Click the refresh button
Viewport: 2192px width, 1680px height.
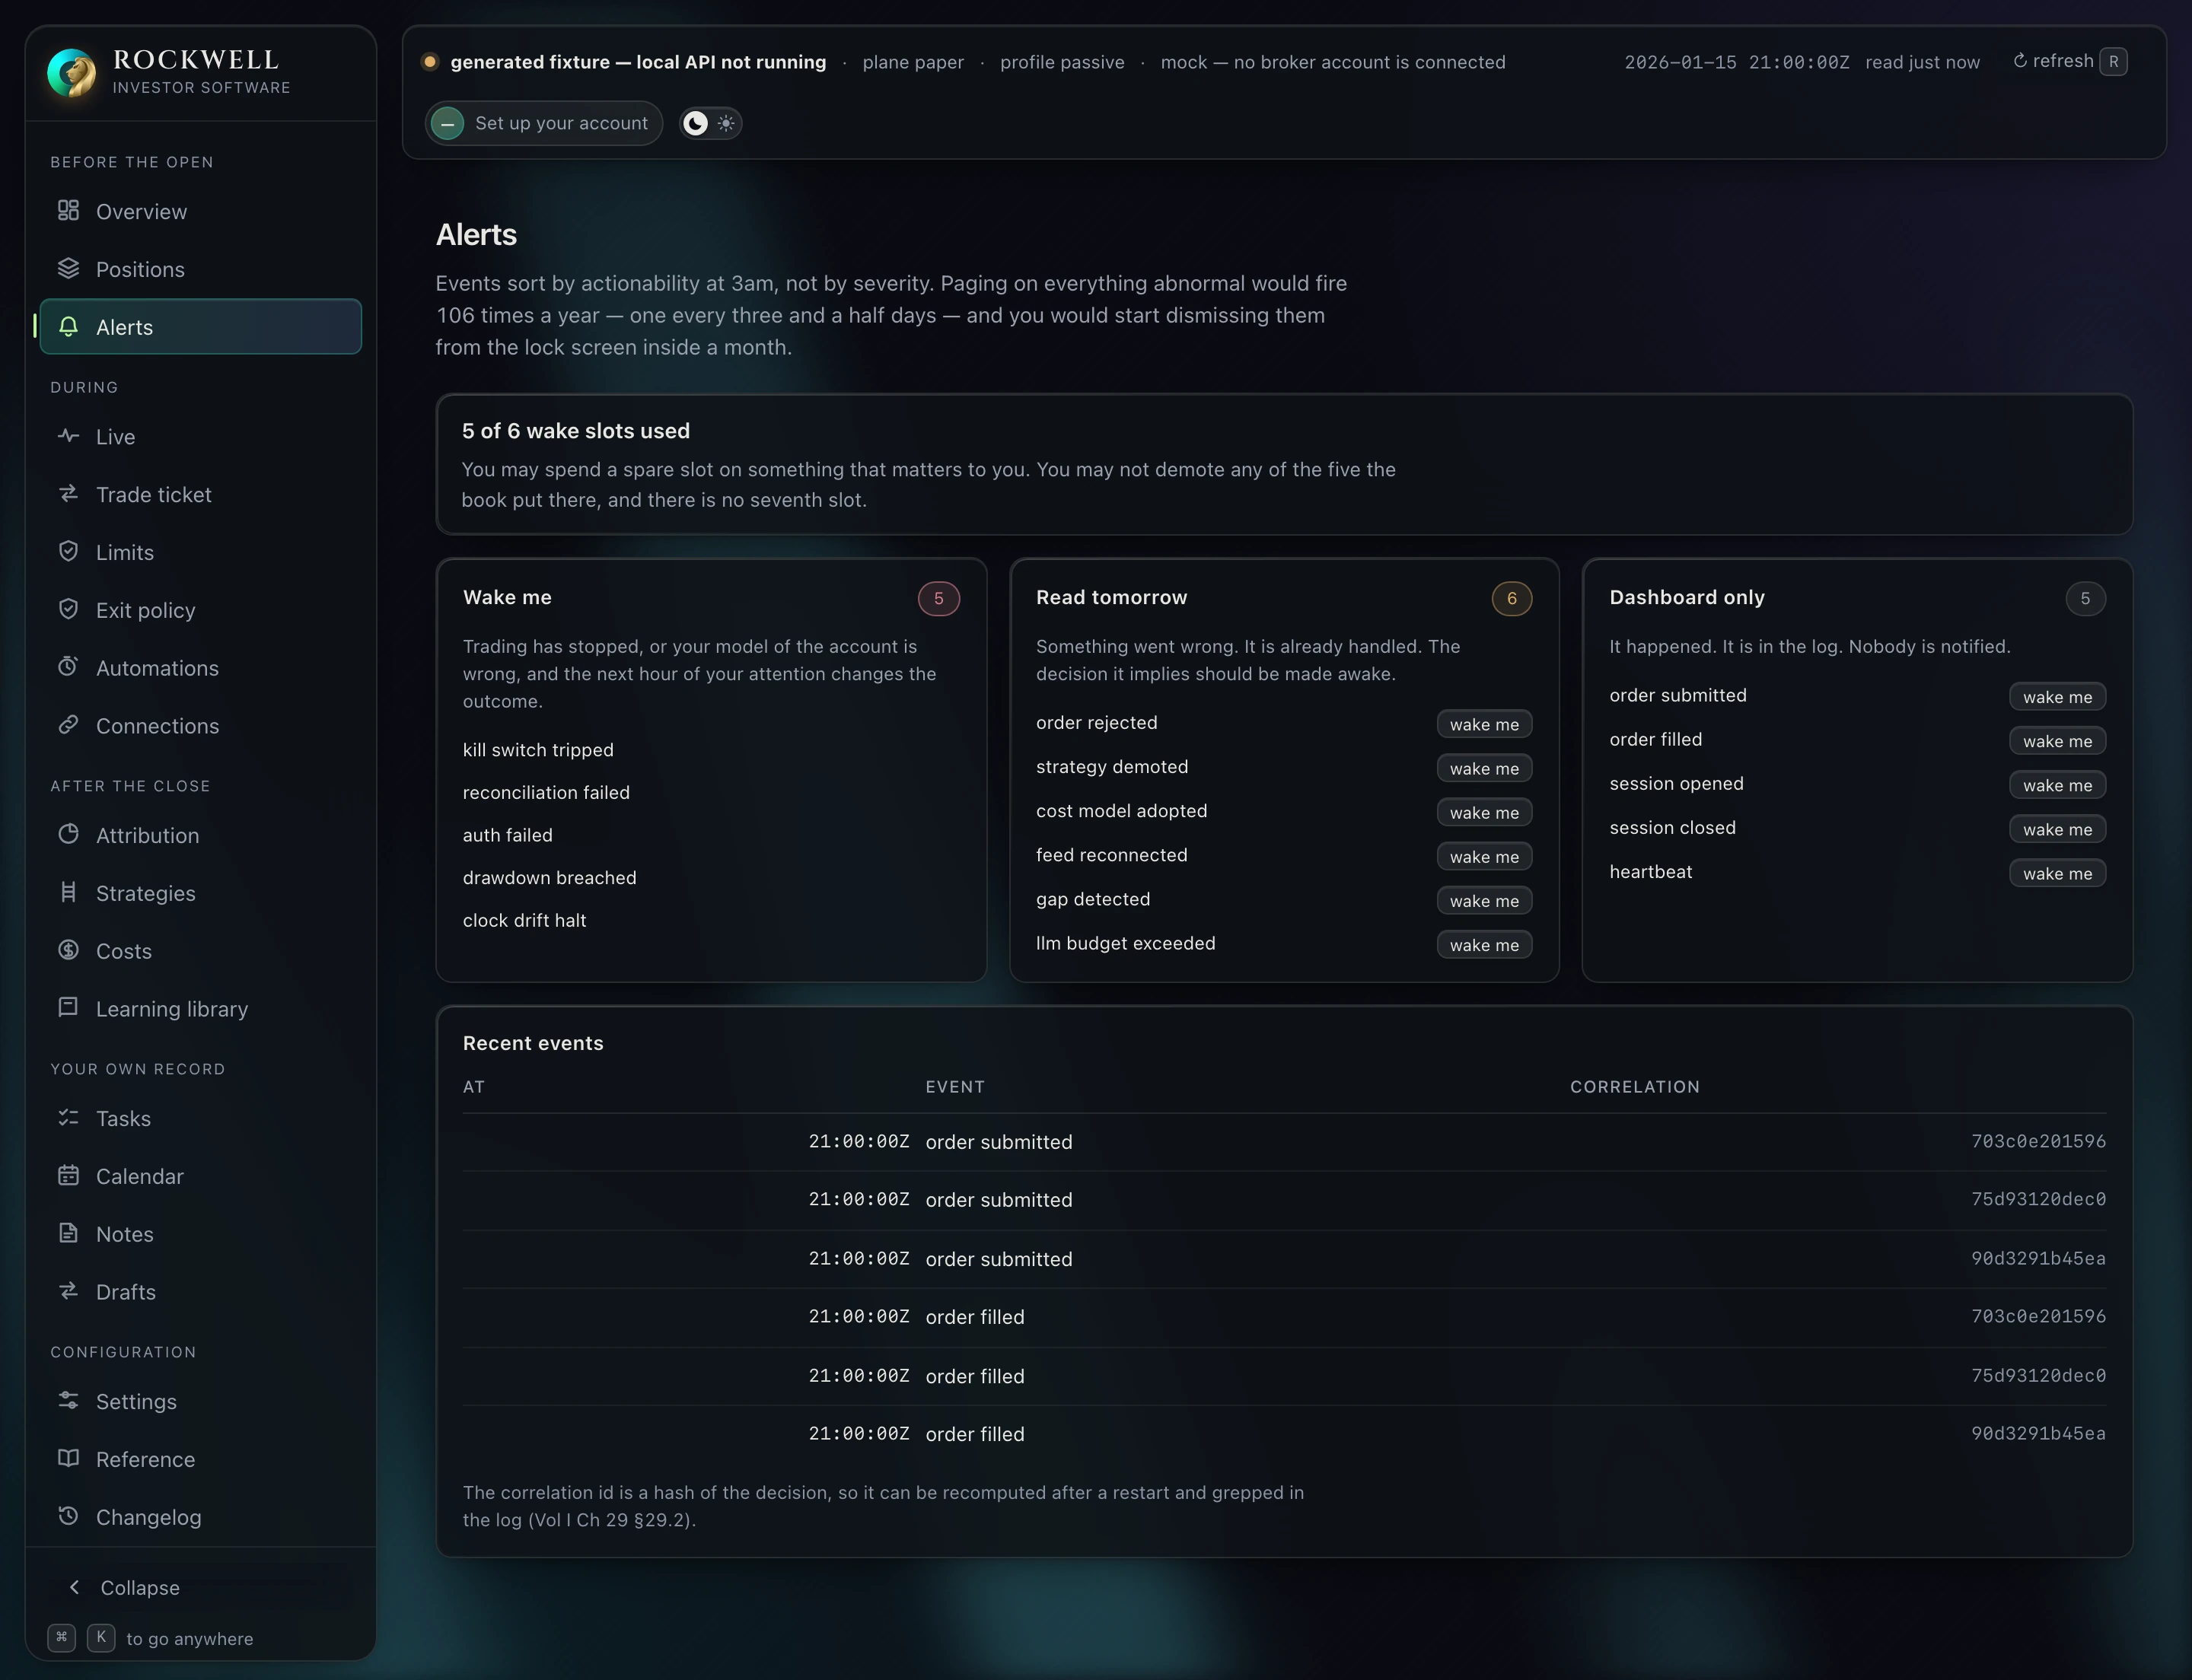pyautogui.click(x=2069, y=62)
